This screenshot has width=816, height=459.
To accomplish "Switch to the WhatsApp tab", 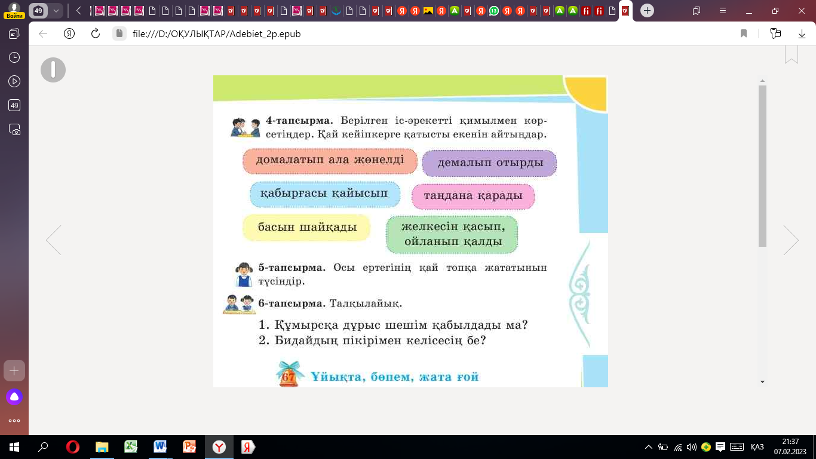I will 493,11.
